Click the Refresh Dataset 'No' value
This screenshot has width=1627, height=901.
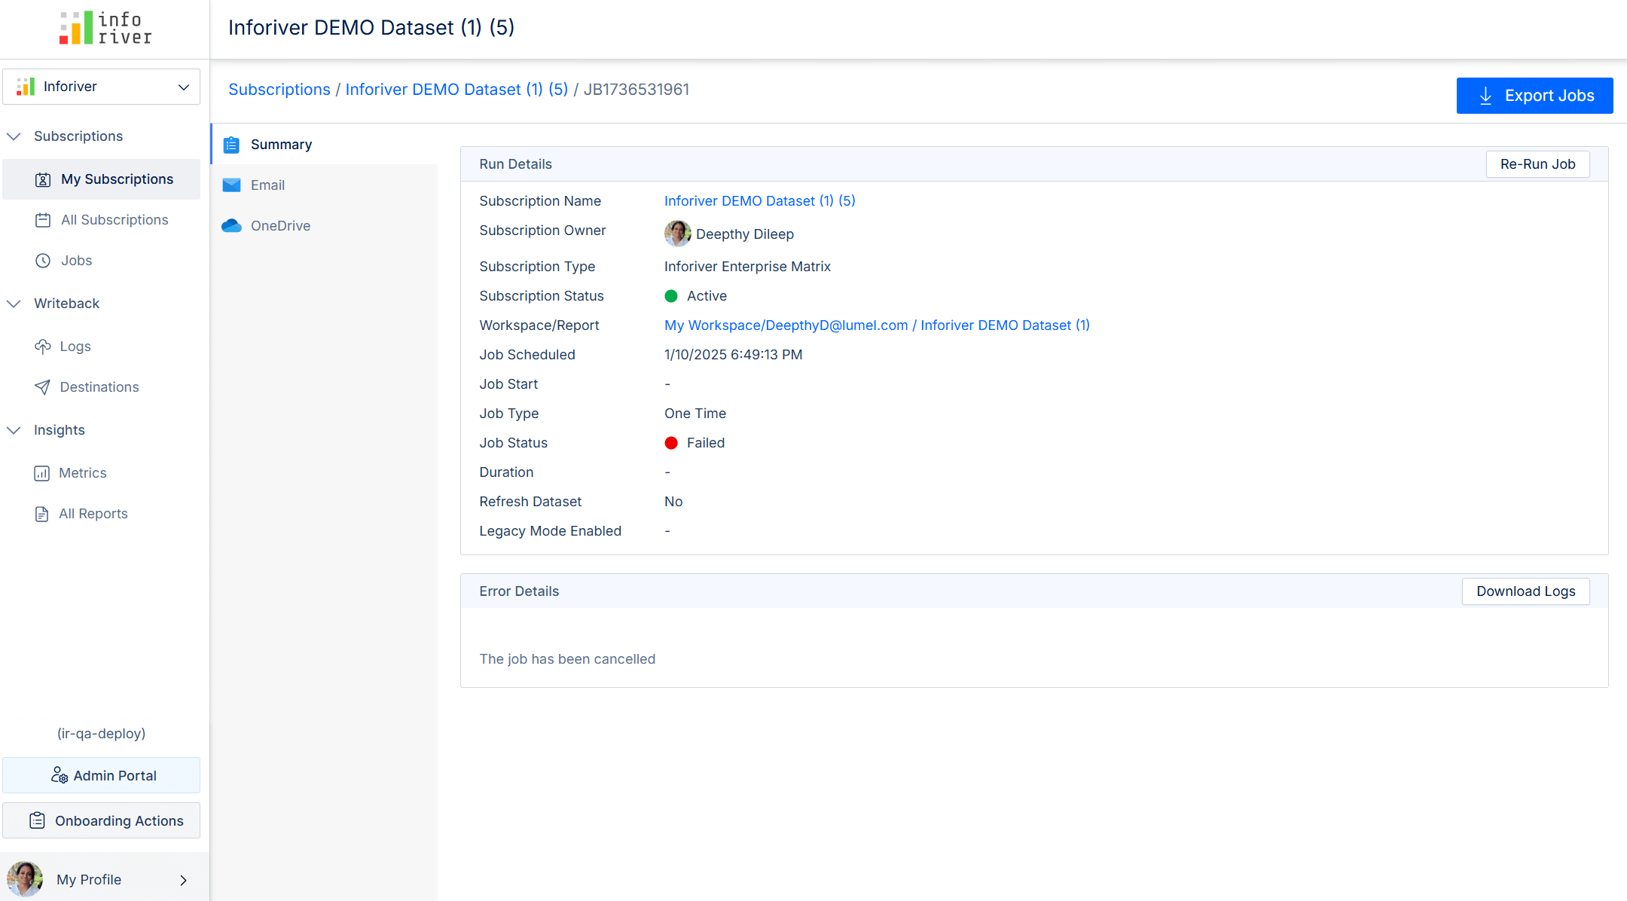tap(673, 502)
